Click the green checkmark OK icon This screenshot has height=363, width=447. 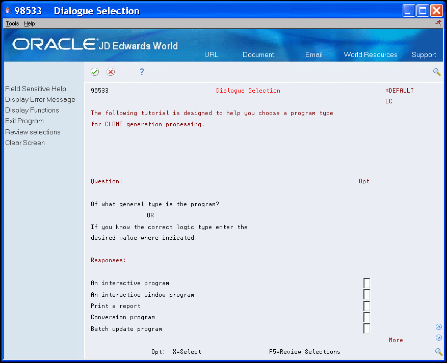coord(95,72)
